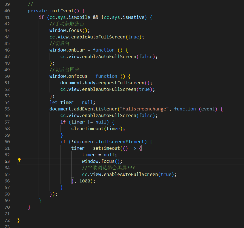
Task: Click the 'function' keyword on line 50
Action: coord(107,76)
